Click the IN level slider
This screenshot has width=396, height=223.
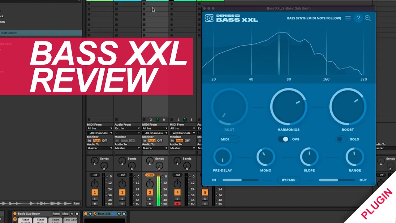240,180
